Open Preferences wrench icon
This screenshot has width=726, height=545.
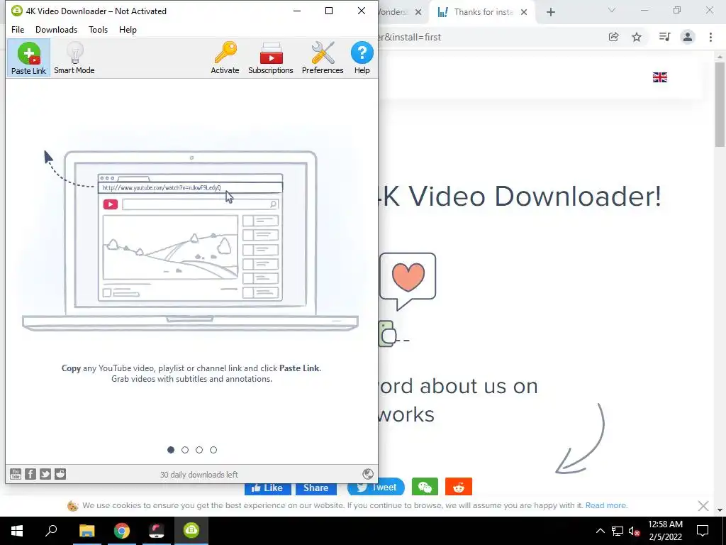click(x=323, y=58)
